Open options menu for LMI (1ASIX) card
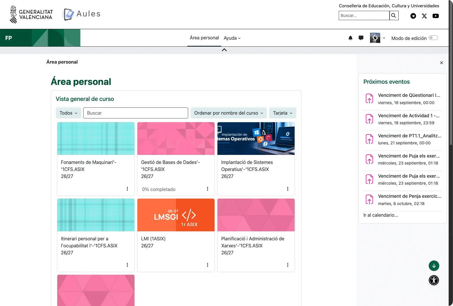Viewport: 453px width, 306px height. pyautogui.click(x=208, y=265)
